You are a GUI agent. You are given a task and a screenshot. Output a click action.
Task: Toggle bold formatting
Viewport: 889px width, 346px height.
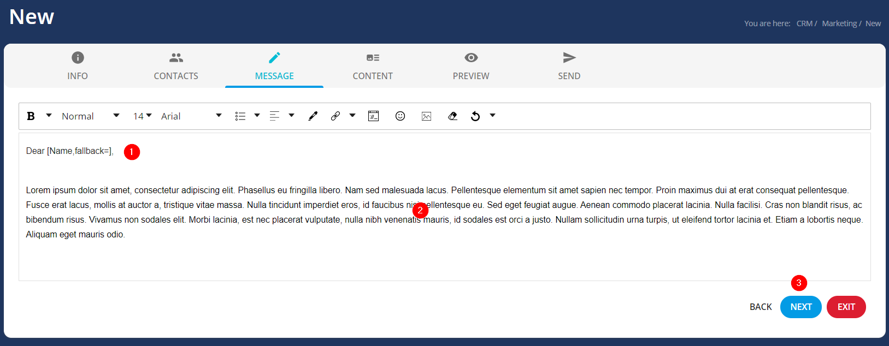[31, 116]
